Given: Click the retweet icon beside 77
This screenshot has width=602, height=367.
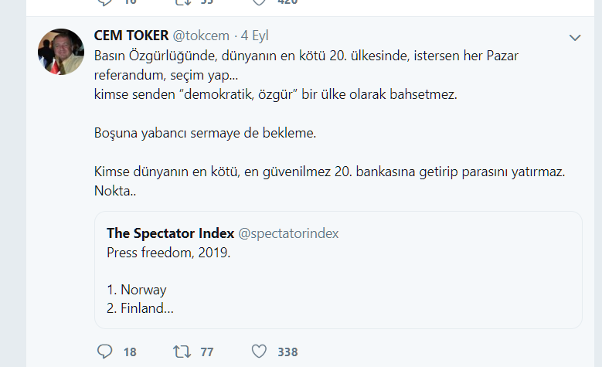Looking at the screenshot, I should tap(181, 352).
